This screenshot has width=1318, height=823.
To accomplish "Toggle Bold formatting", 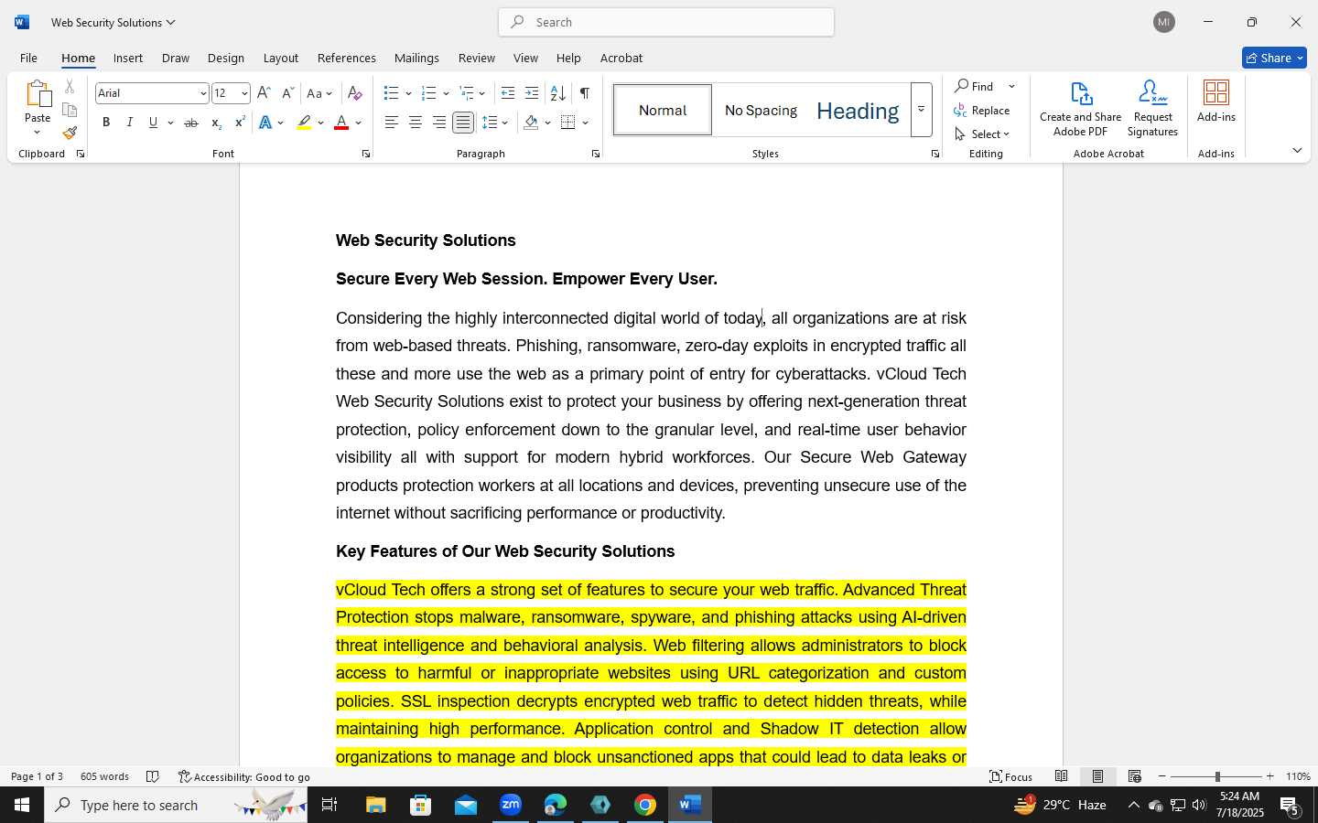I will click(x=106, y=123).
